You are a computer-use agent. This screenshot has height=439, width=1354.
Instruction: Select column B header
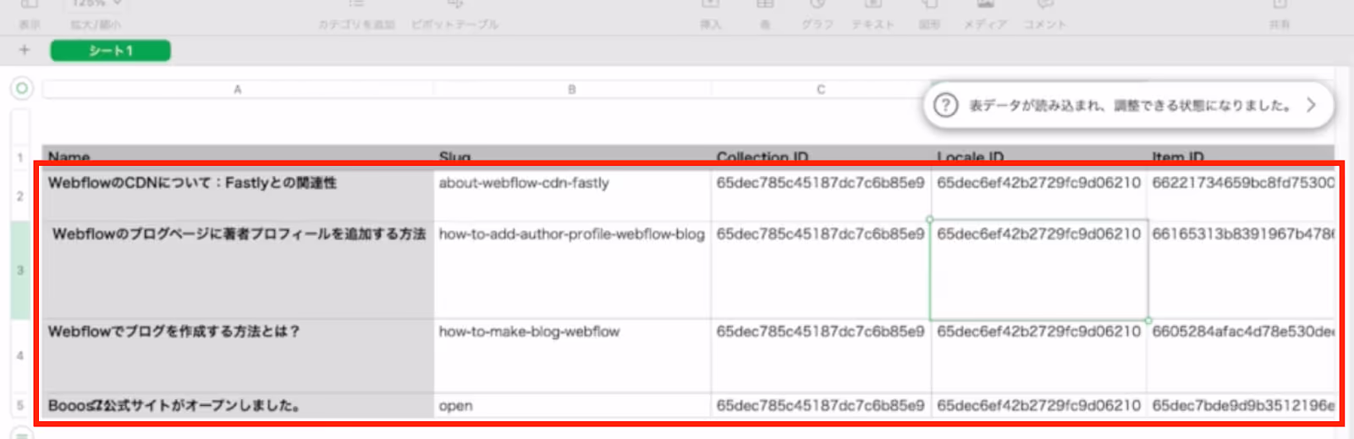(572, 89)
